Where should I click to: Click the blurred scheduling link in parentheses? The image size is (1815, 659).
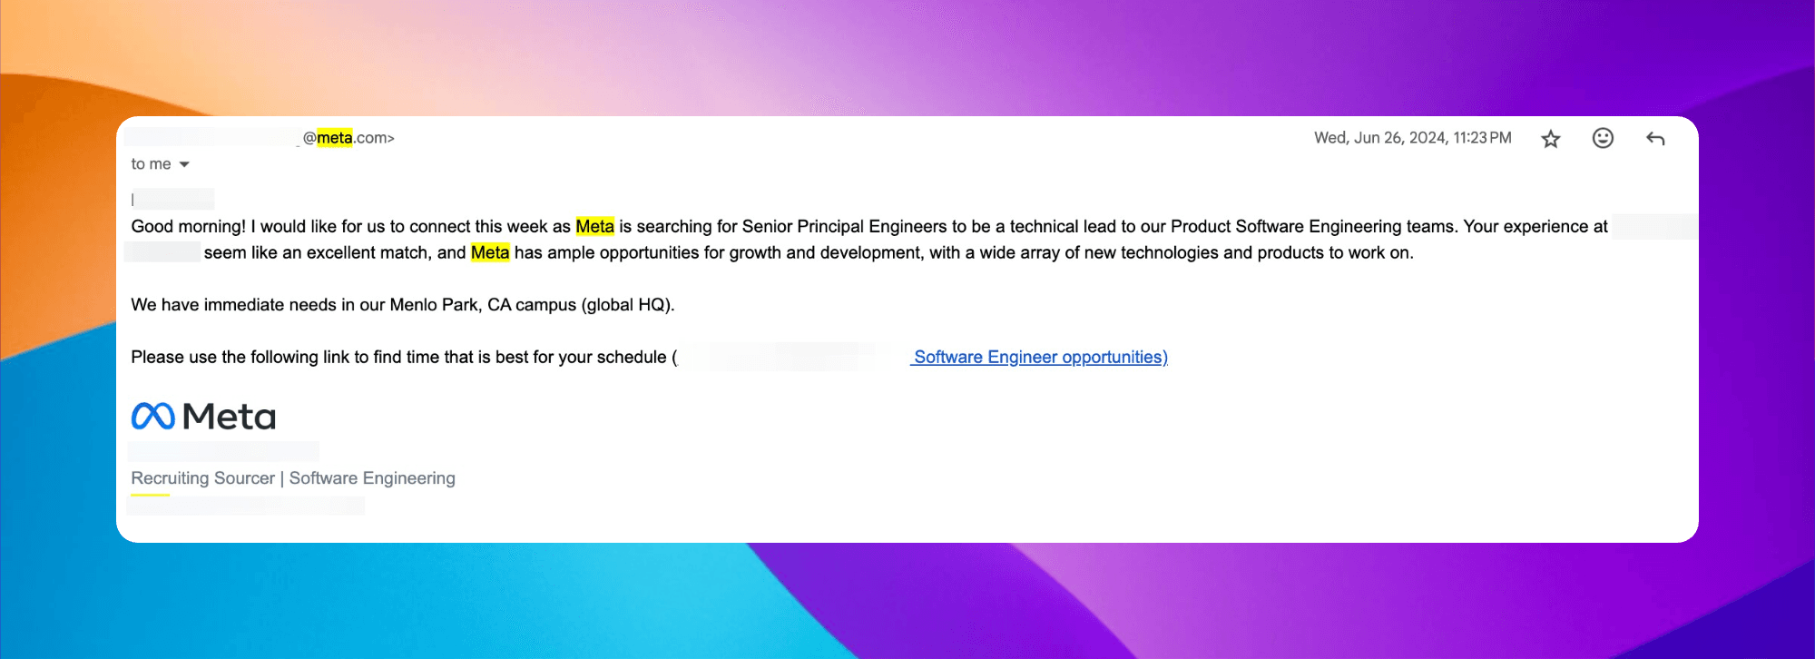[x=790, y=357]
